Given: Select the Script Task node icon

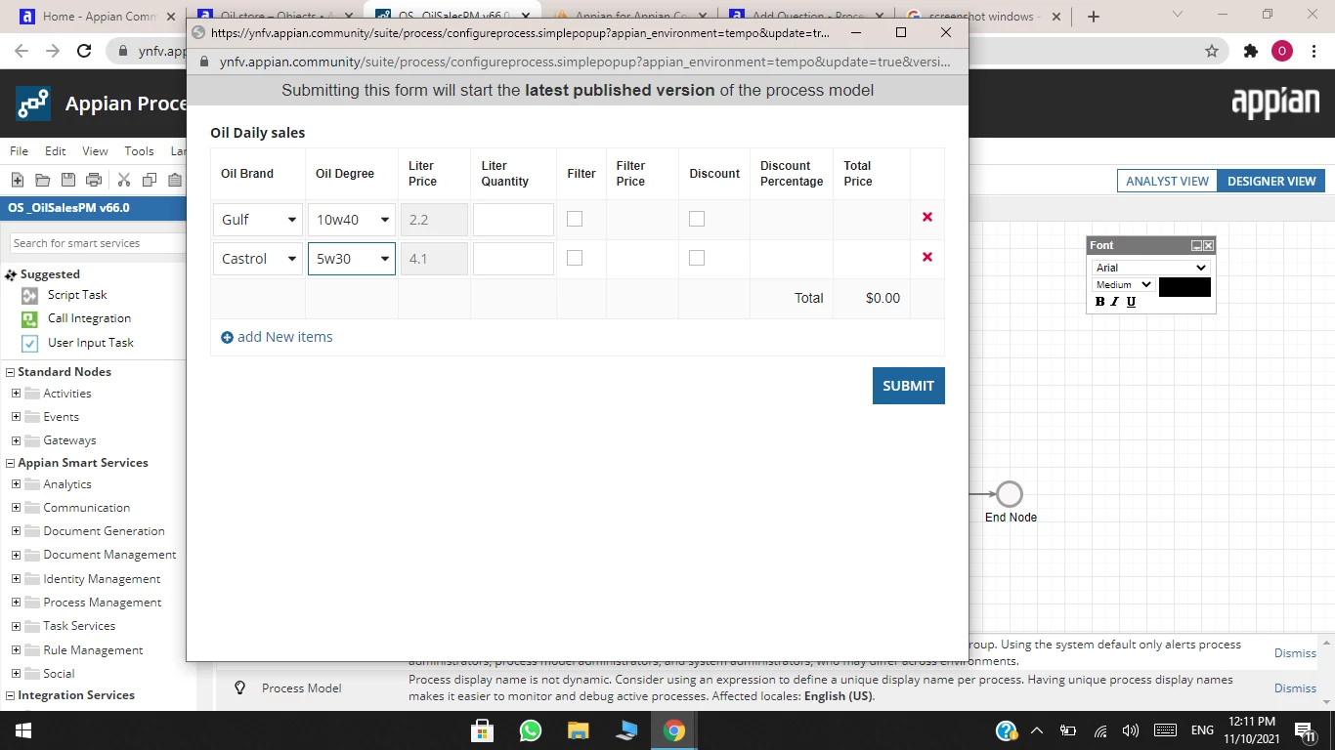Looking at the screenshot, I should (29, 295).
